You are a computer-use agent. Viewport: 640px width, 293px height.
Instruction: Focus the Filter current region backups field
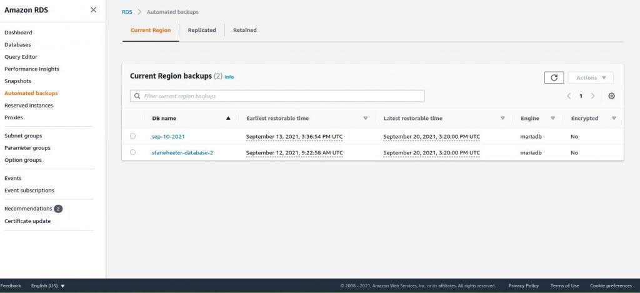[x=277, y=96]
